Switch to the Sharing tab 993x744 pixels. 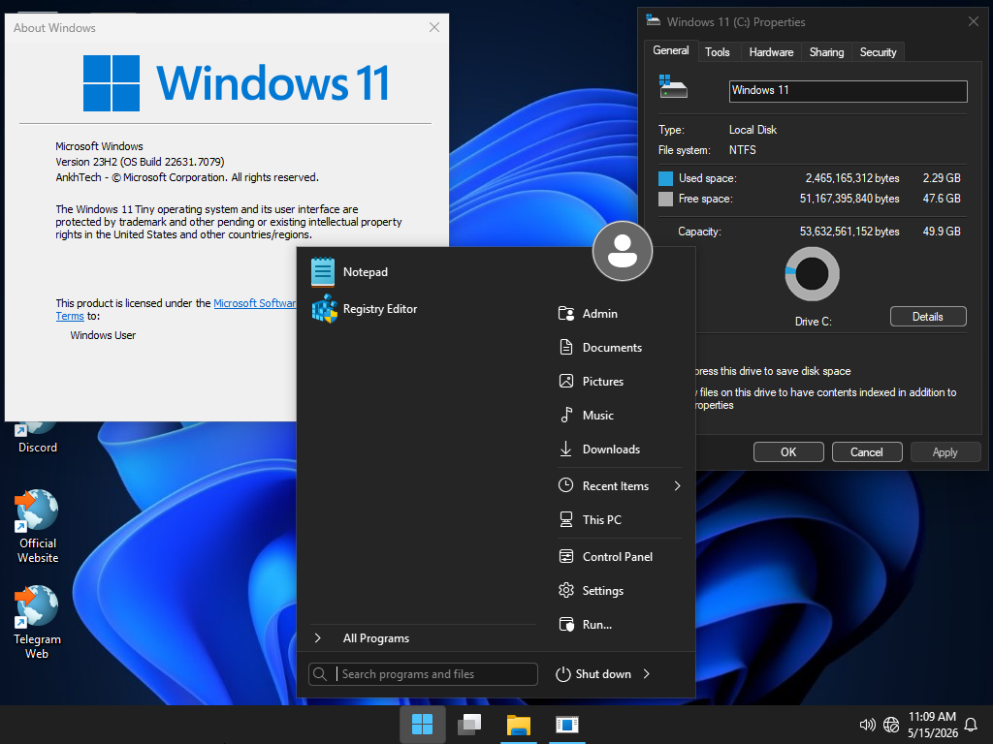(x=826, y=52)
